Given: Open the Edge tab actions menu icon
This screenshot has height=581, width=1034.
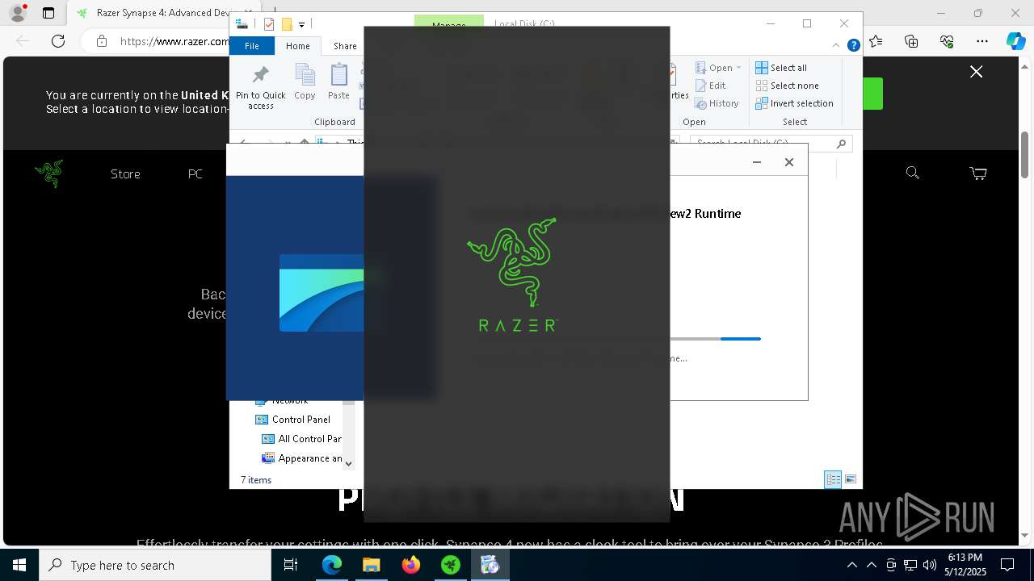Looking at the screenshot, I should pos(48,13).
